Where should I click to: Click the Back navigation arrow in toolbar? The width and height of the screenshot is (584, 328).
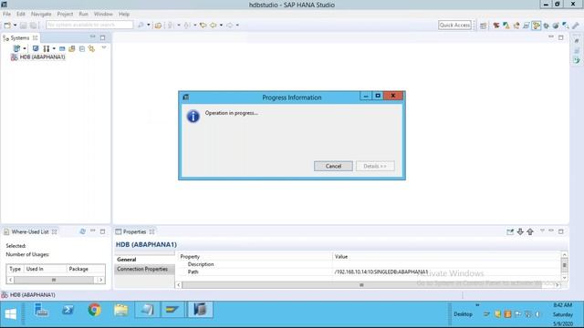(213, 26)
